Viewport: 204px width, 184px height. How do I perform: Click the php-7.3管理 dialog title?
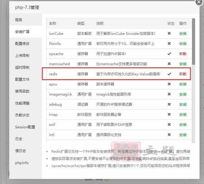(27, 7)
